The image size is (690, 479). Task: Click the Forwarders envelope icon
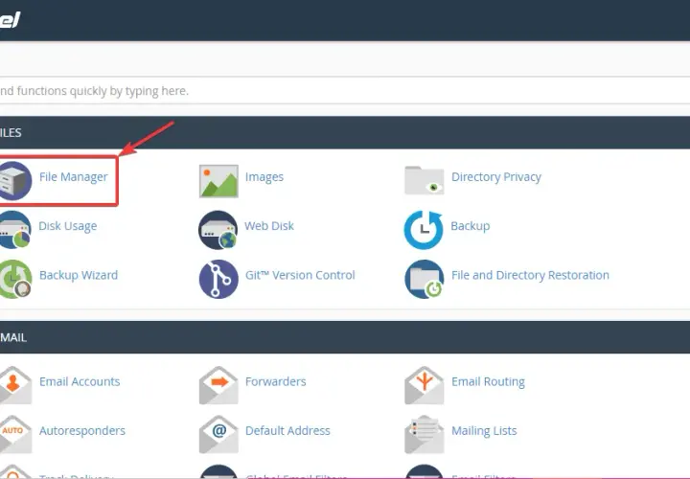(x=218, y=385)
